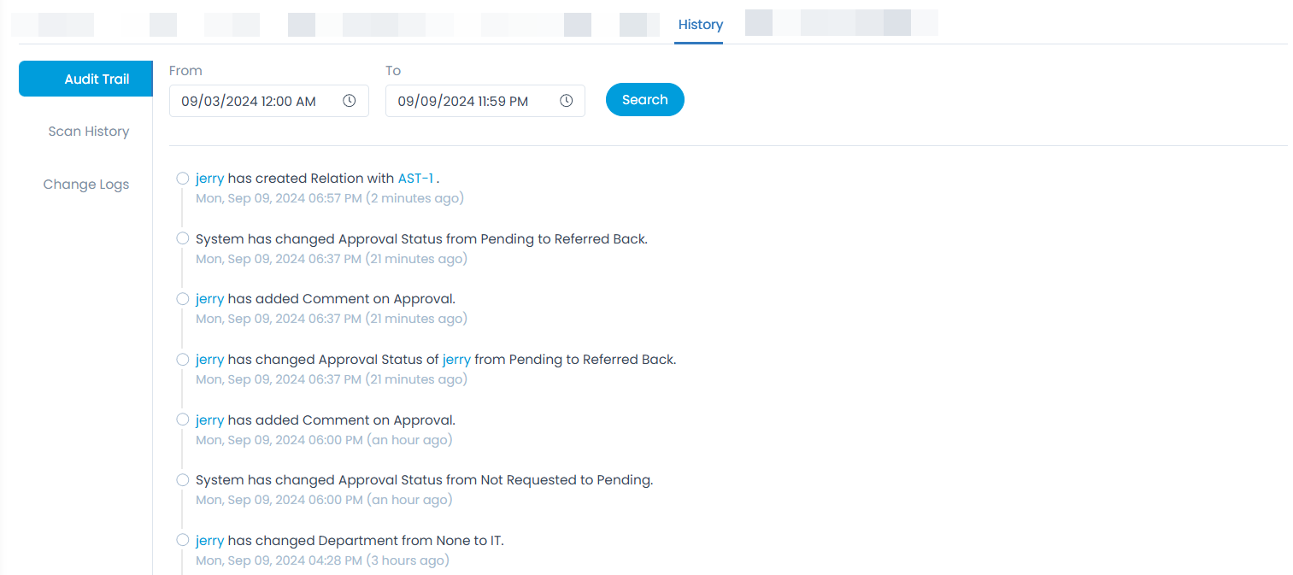
Task: Click jerry in the Department change entry
Action: click(x=209, y=540)
